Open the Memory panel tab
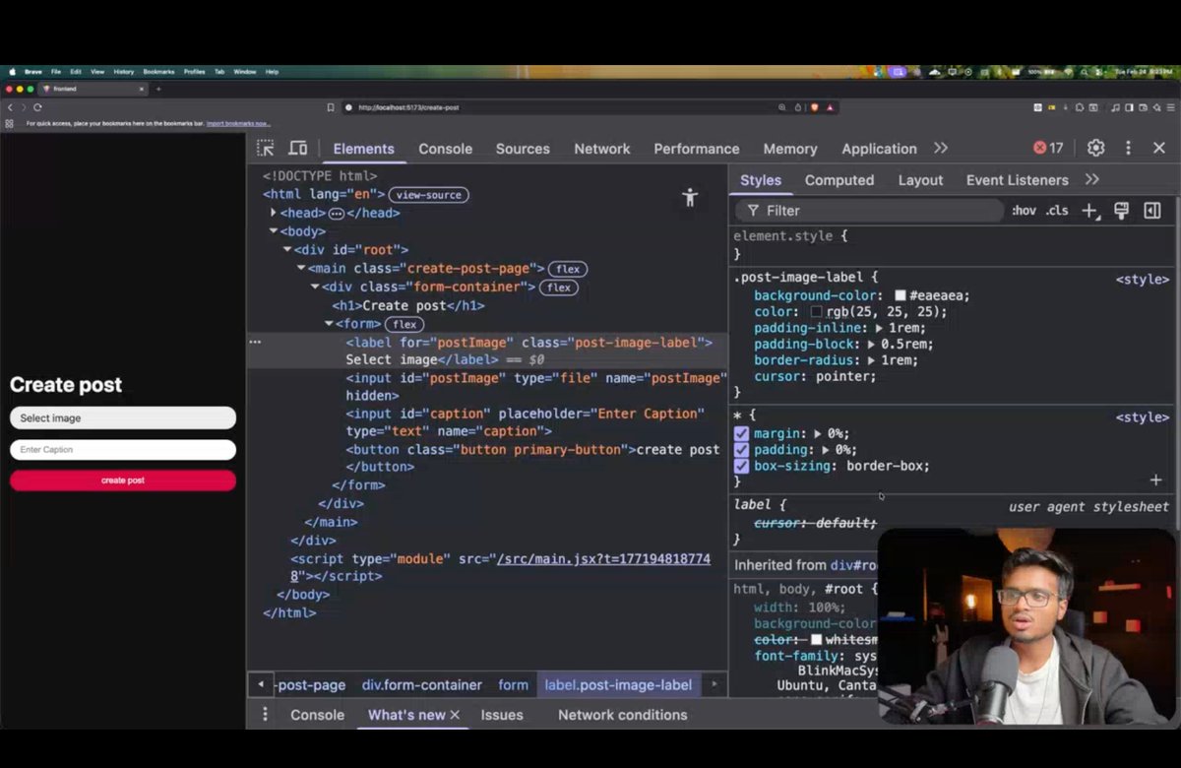This screenshot has width=1181, height=768. (x=790, y=149)
